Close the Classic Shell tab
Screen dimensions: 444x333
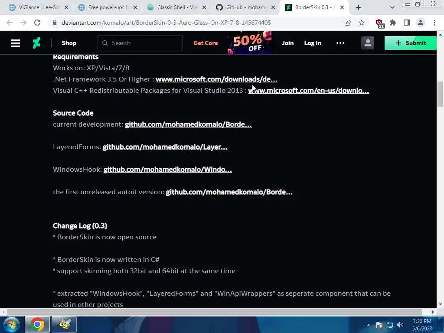click(204, 7)
